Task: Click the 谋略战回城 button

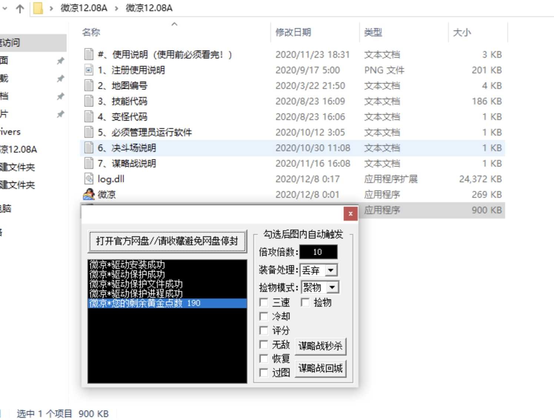Action: tap(320, 369)
